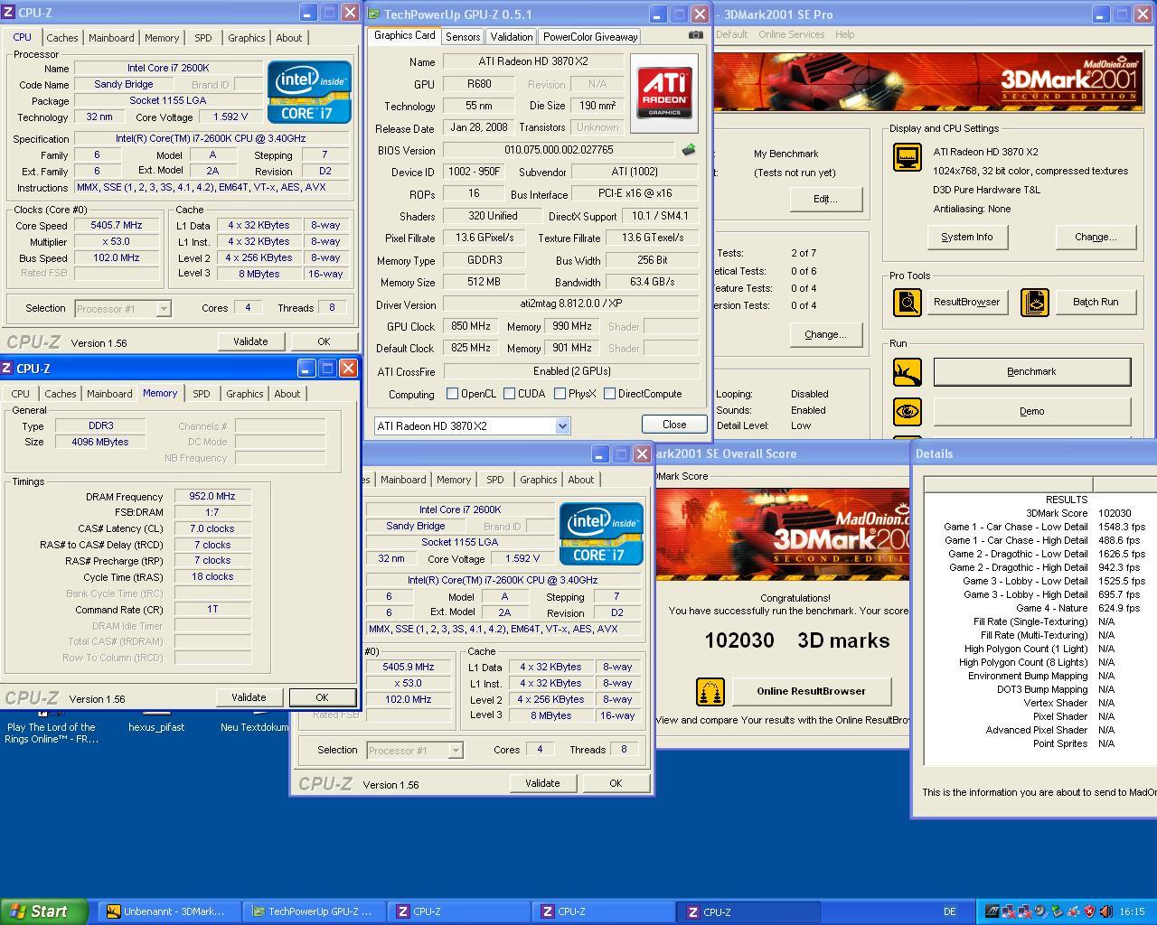The width and height of the screenshot is (1157, 925).
Task: Click the Benchmark button in 3DMark2001
Action: click(x=1031, y=371)
